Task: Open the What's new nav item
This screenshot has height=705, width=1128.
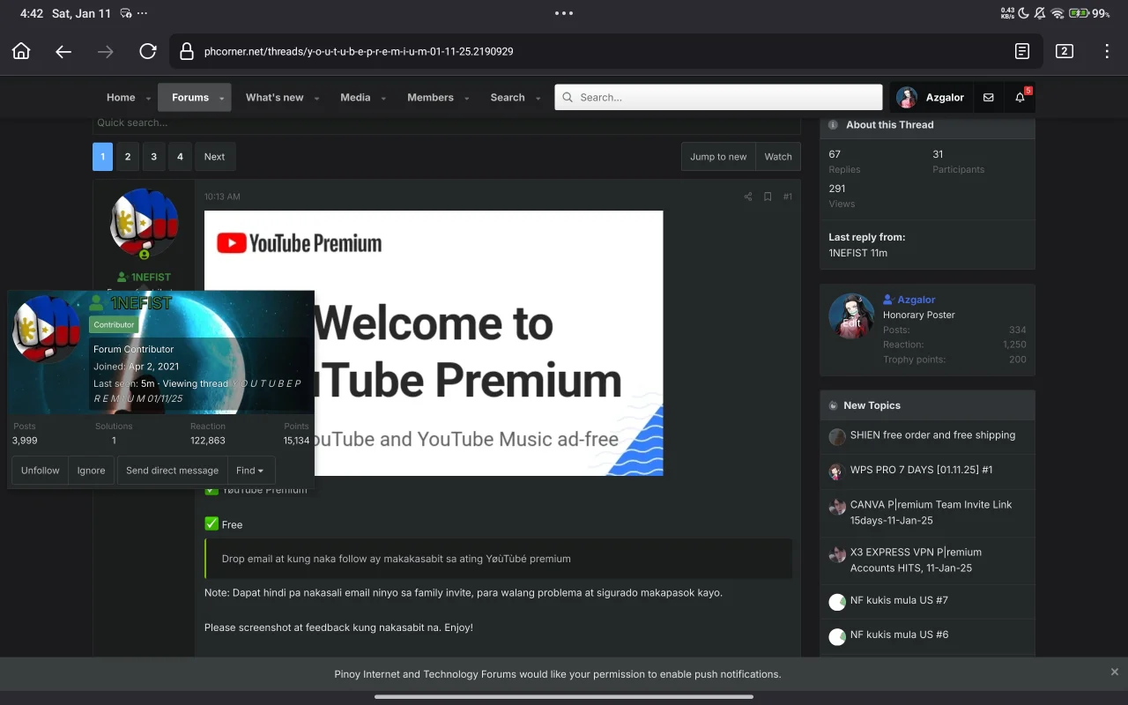Action: click(x=274, y=98)
